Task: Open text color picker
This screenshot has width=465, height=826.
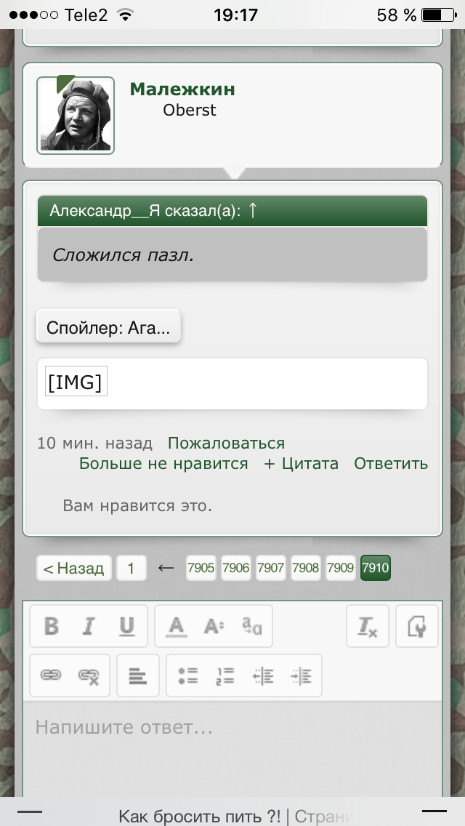Action: click(177, 626)
